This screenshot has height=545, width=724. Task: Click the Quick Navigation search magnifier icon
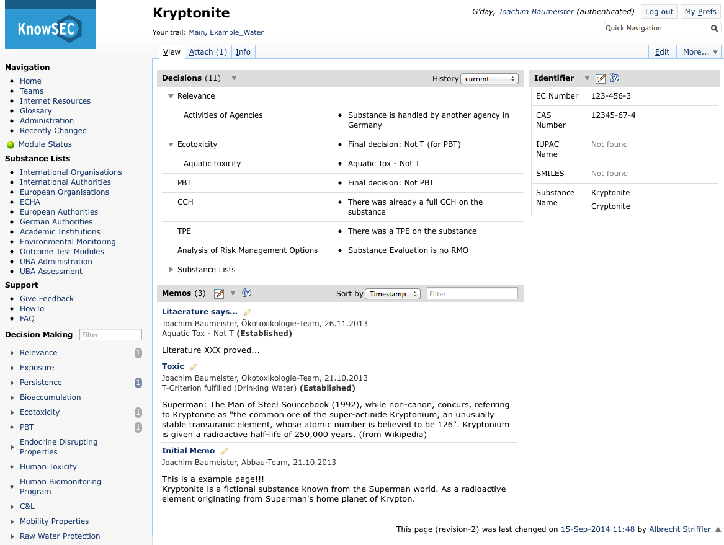tap(714, 28)
